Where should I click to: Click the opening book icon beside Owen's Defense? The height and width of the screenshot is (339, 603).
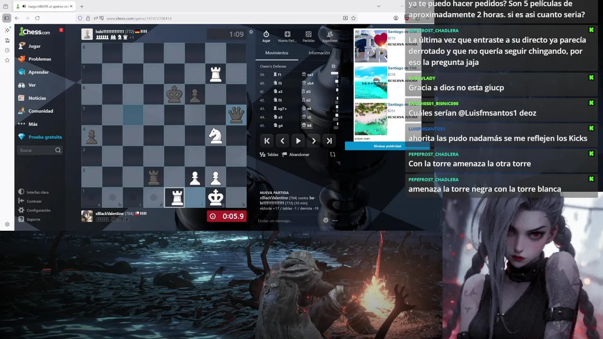point(334,66)
